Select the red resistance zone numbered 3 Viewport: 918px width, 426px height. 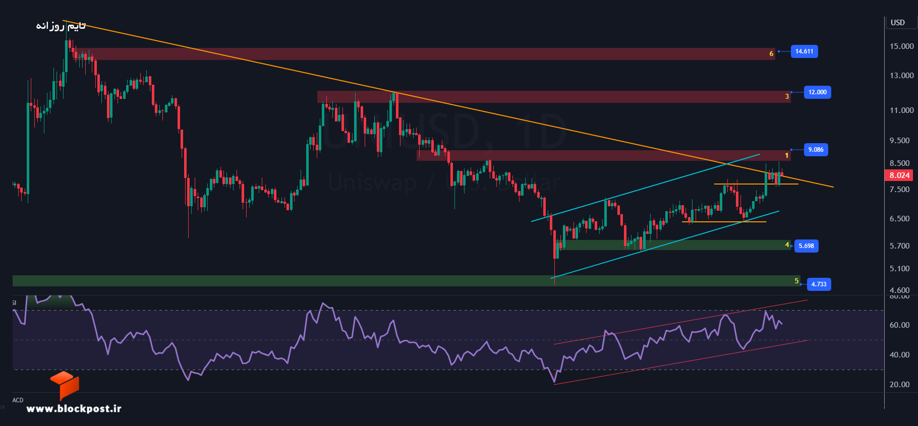point(554,97)
